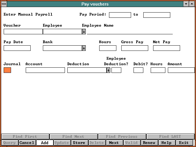Click the Voucher number field
The width and height of the screenshot is (196, 147).
point(23,32)
